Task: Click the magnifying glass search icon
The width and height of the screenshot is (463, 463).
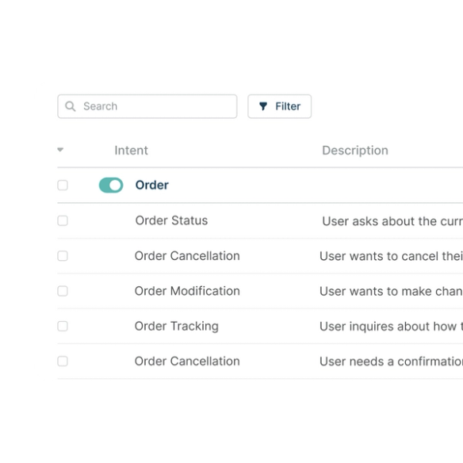Action: coord(71,106)
